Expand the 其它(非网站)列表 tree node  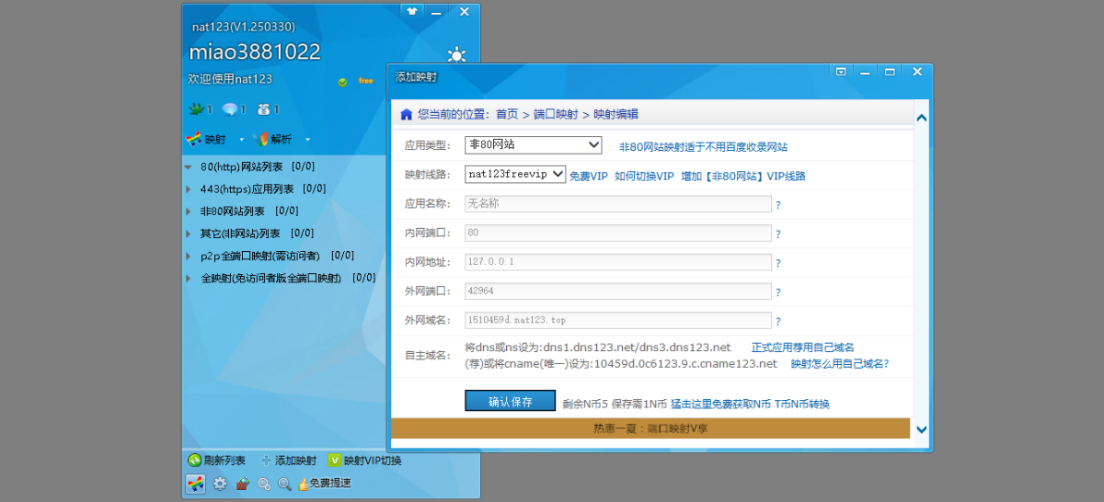click(x=189, y=234)
